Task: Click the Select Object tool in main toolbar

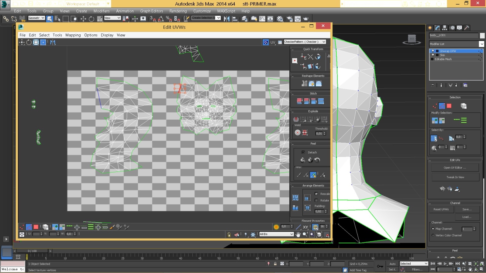Action: click(50, 19)
